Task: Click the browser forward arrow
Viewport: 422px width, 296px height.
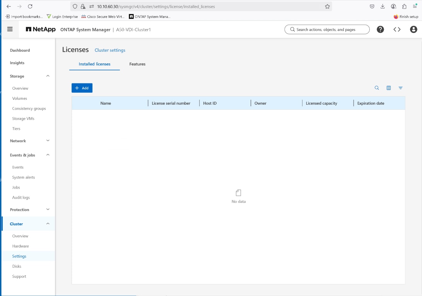Action: tap(19, 7)
